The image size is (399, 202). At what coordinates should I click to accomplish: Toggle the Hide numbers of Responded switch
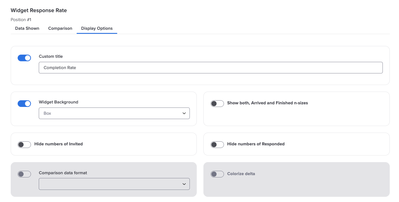click(217, 144)
